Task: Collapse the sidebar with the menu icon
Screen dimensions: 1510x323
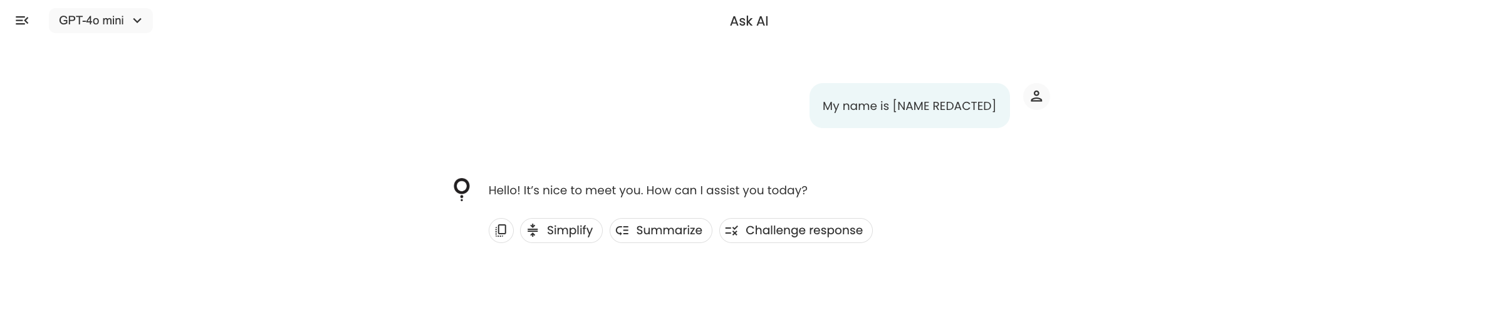Action: coord(22,21)
